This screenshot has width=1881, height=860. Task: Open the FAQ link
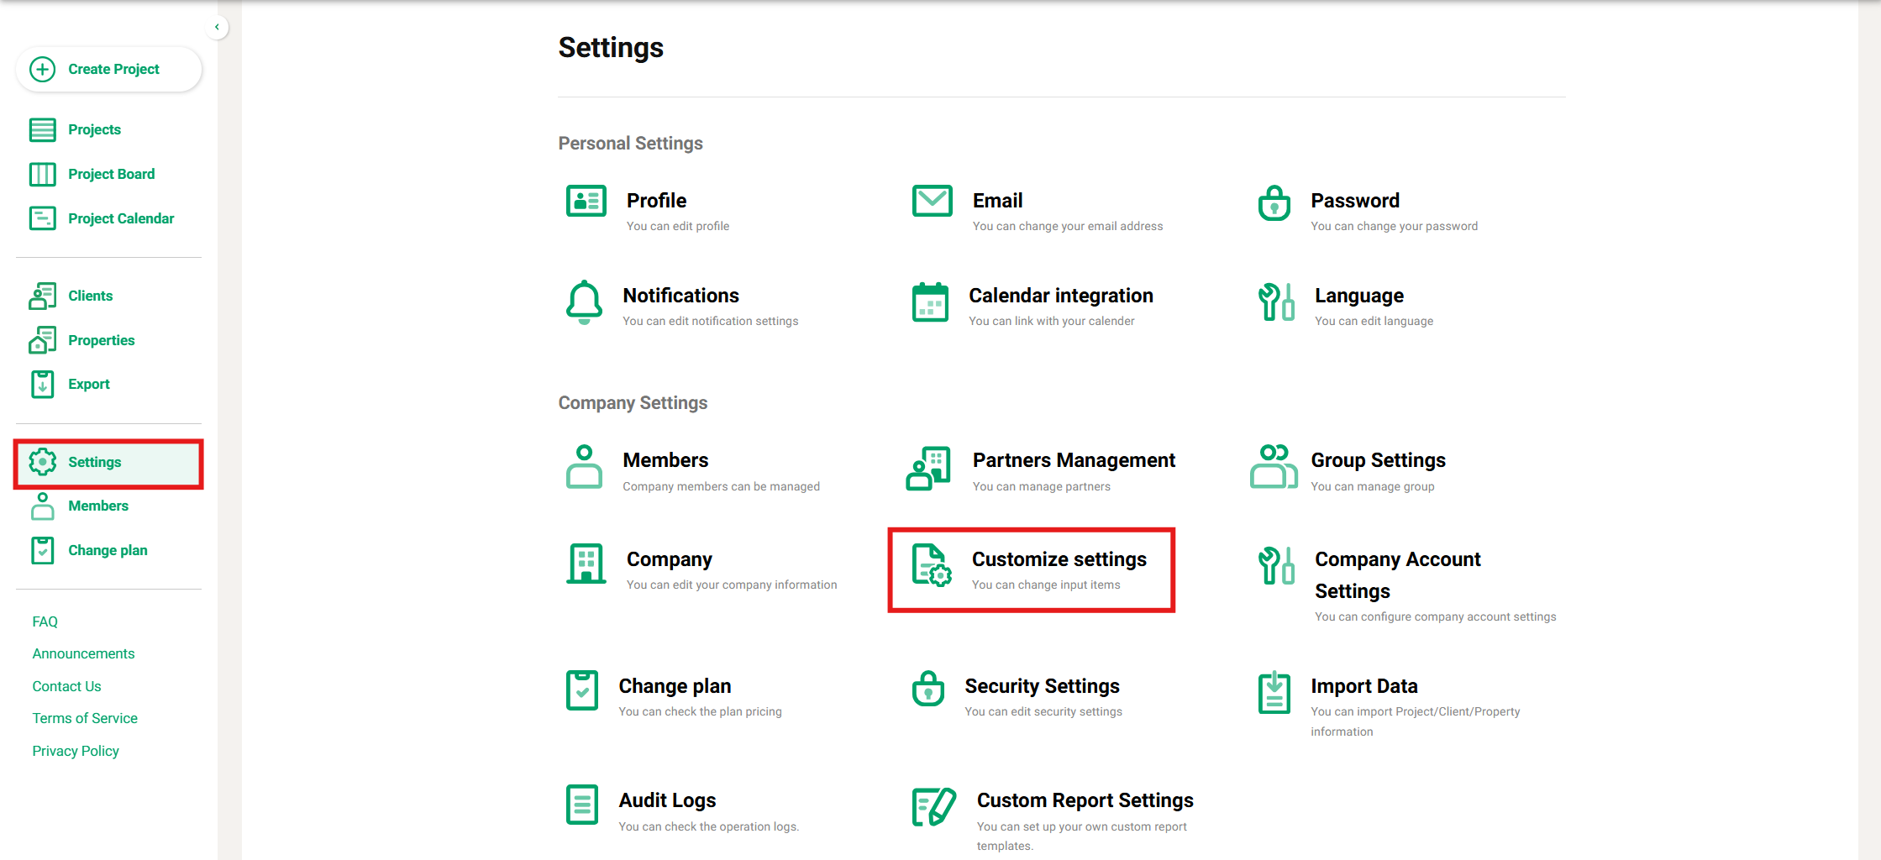[x=45, y=621]
